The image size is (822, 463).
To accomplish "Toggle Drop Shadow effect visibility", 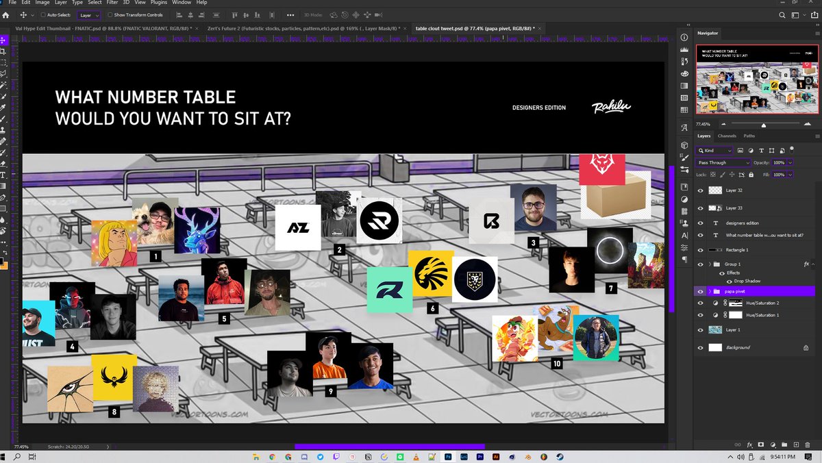I will pos(729,281).
